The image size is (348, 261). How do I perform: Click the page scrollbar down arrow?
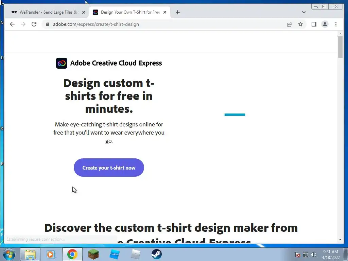(x=340, y=240)
